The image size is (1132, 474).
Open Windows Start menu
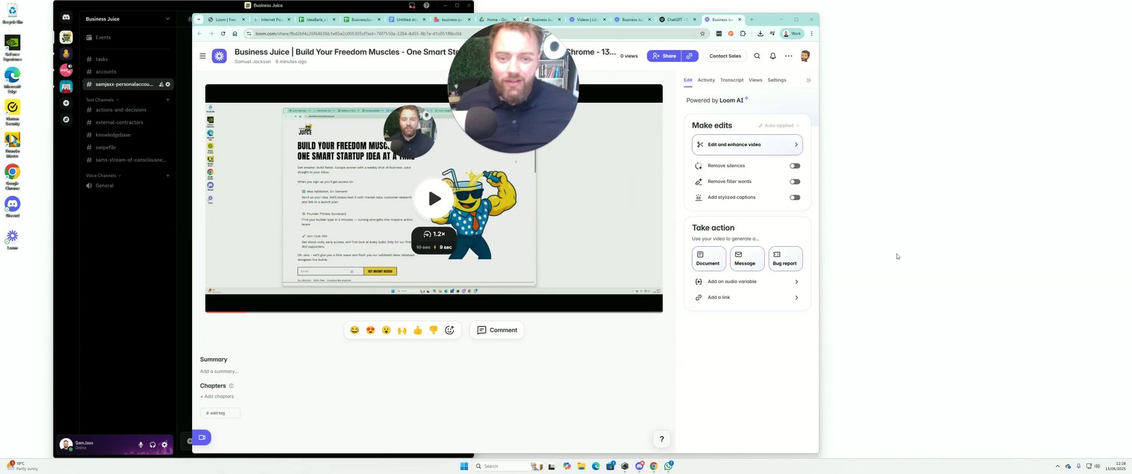(x=464, y=466)
